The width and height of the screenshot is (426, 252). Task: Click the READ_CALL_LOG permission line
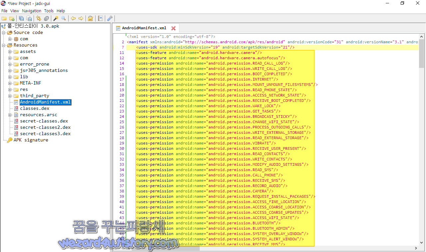(x=213, y=63)
